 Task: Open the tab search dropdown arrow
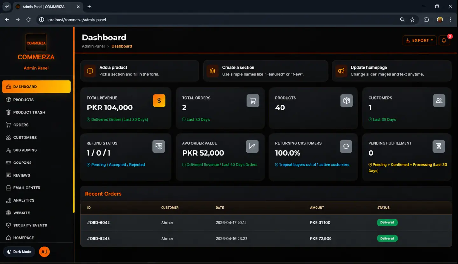[7, 7]
